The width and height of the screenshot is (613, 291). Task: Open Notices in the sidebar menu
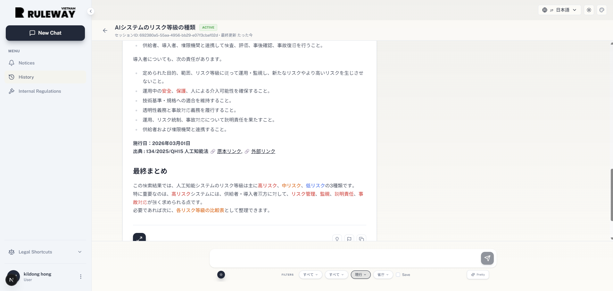pos(27,63)
